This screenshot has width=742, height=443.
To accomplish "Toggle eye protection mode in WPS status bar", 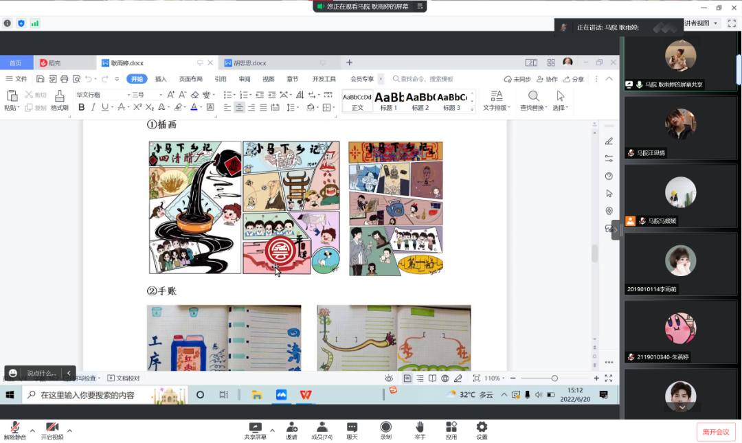I will click(388, 378).
